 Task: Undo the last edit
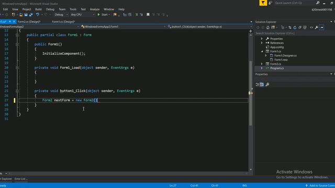click(38, 15)
